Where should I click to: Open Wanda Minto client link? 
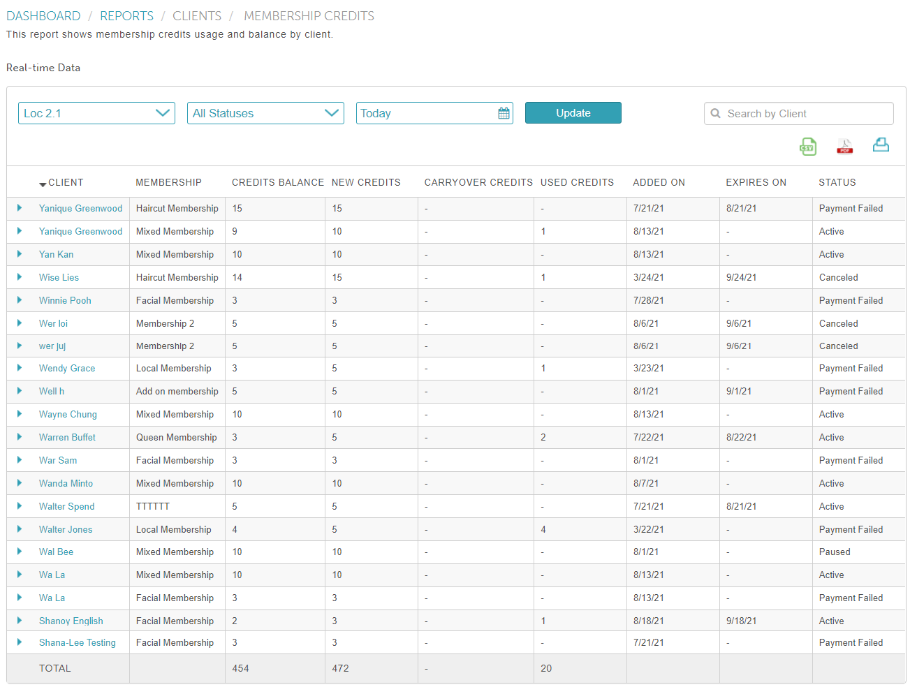tap(66, 483)
